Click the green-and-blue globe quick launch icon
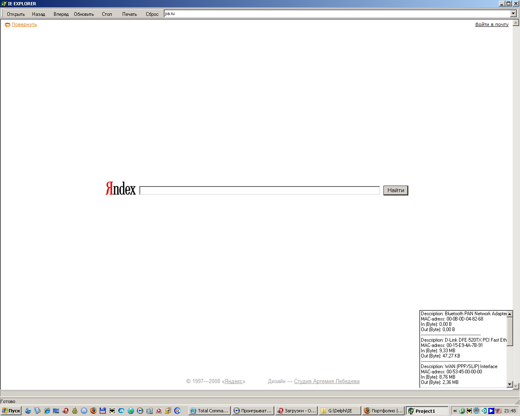This screenshot has width=520, height=416. click(x=131, y=411)
